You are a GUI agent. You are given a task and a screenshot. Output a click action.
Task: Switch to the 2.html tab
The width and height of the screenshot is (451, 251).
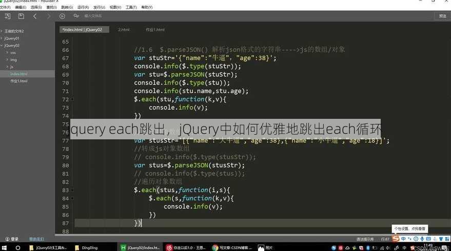(x=124, y=30)
